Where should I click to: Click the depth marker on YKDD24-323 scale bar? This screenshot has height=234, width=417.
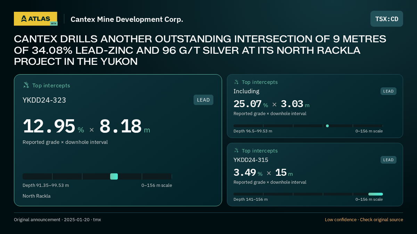114,176
